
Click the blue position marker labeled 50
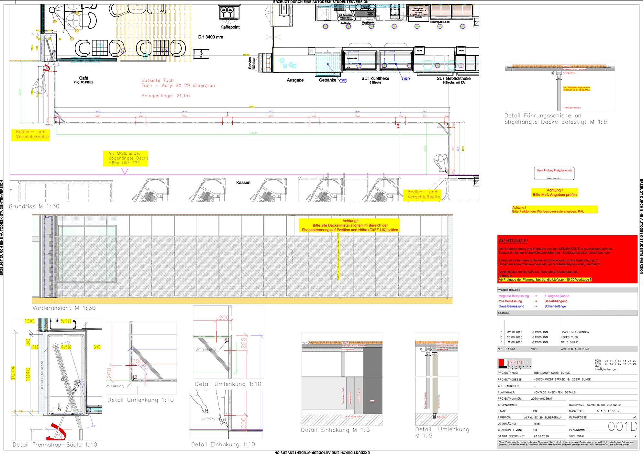pos(406,79)
